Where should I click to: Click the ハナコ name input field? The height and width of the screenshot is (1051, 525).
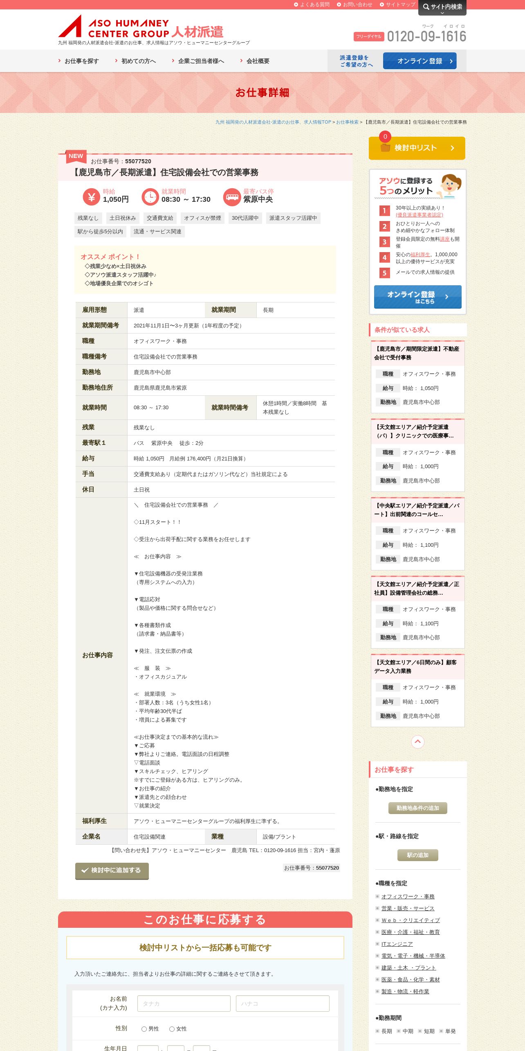tap(283, 1004)
